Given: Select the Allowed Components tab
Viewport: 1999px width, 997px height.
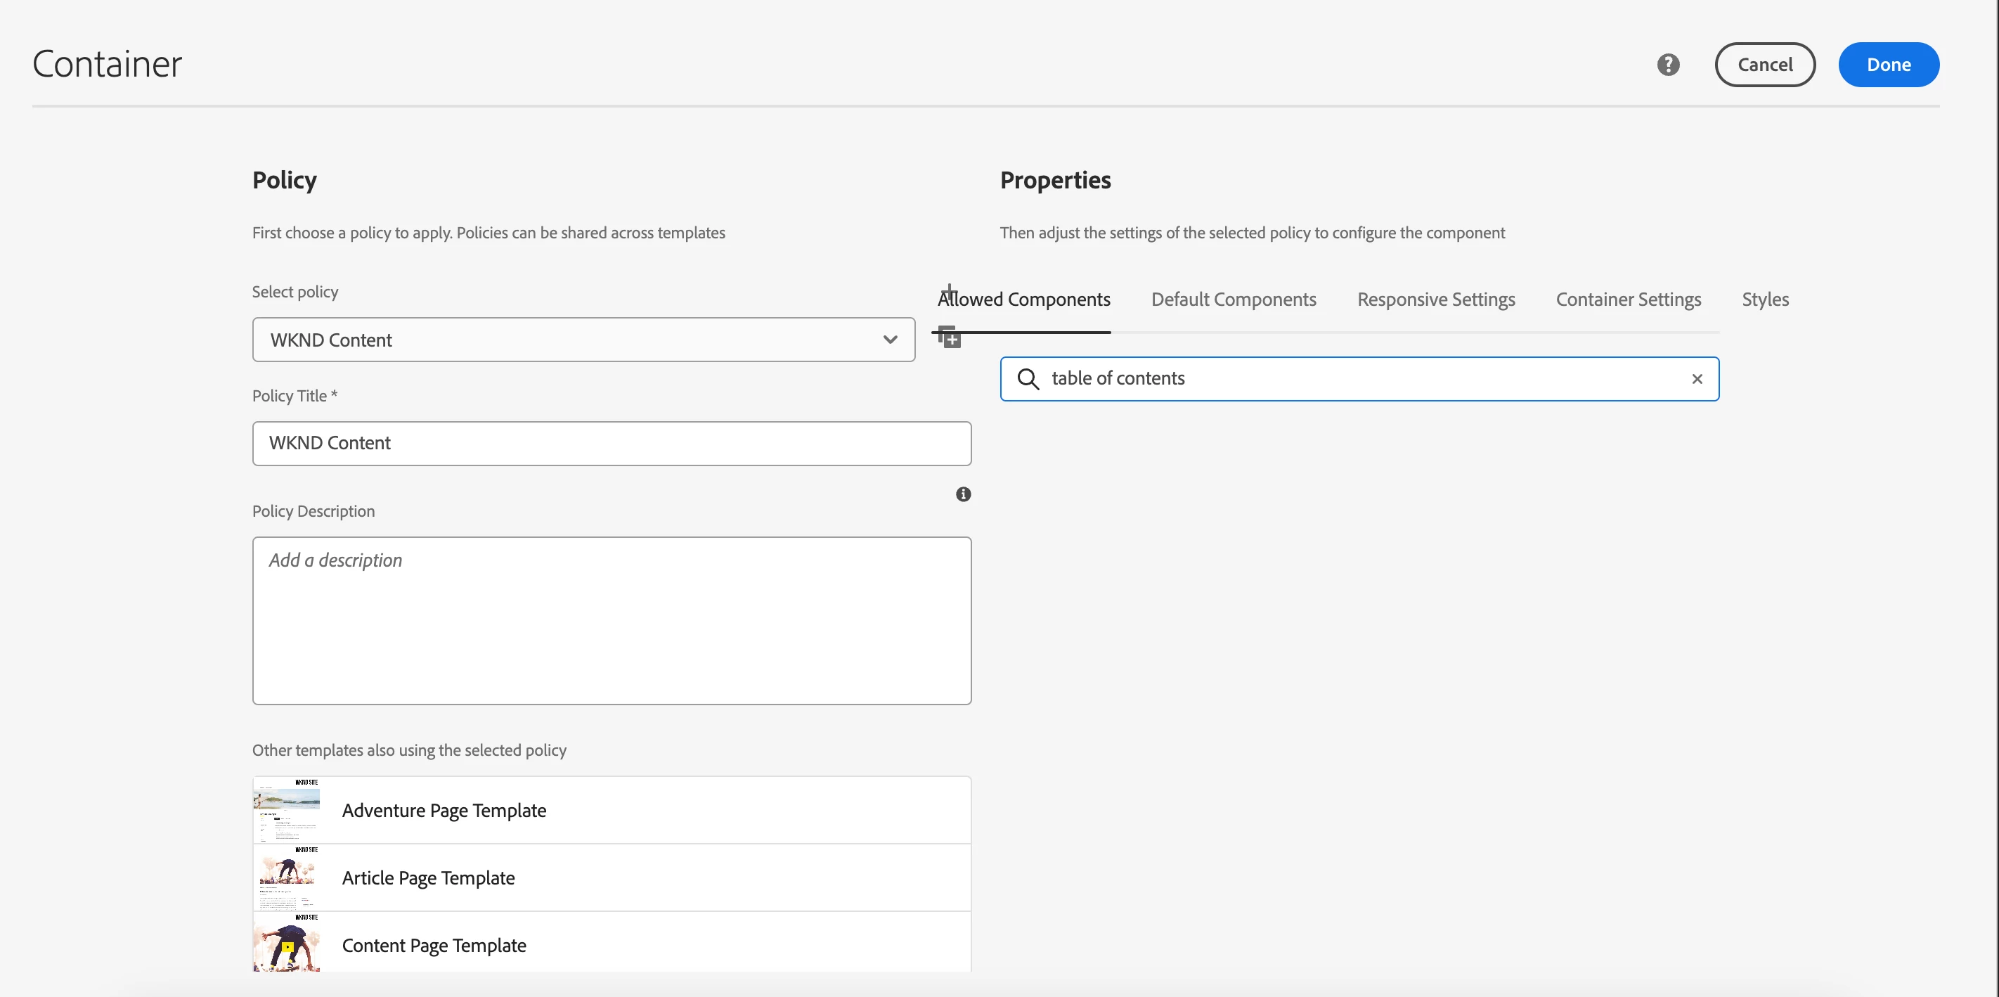Looking at the screenshot, I should click(x=1024, y=300).
